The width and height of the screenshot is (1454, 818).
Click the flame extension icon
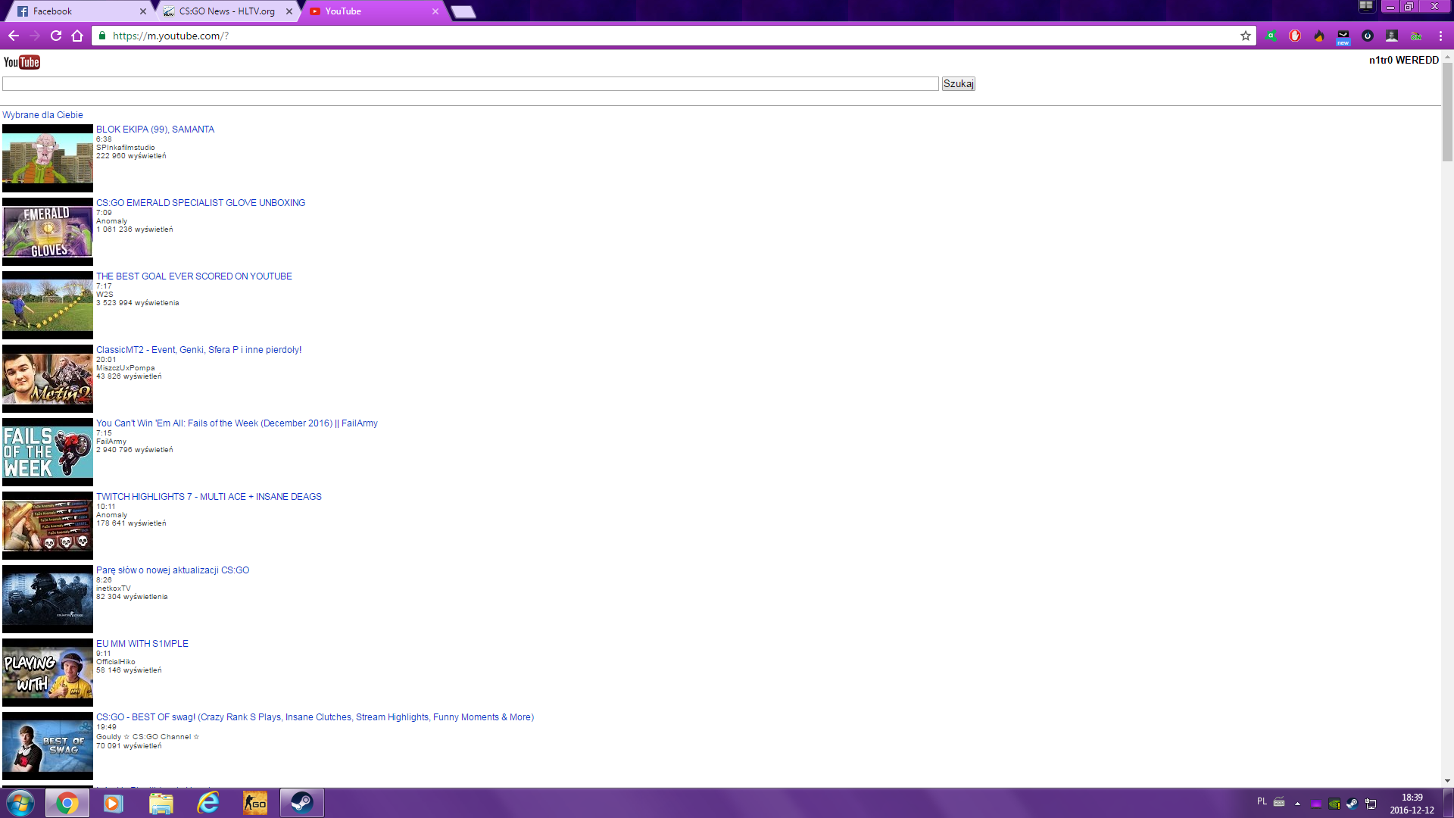coord(1318,36)
